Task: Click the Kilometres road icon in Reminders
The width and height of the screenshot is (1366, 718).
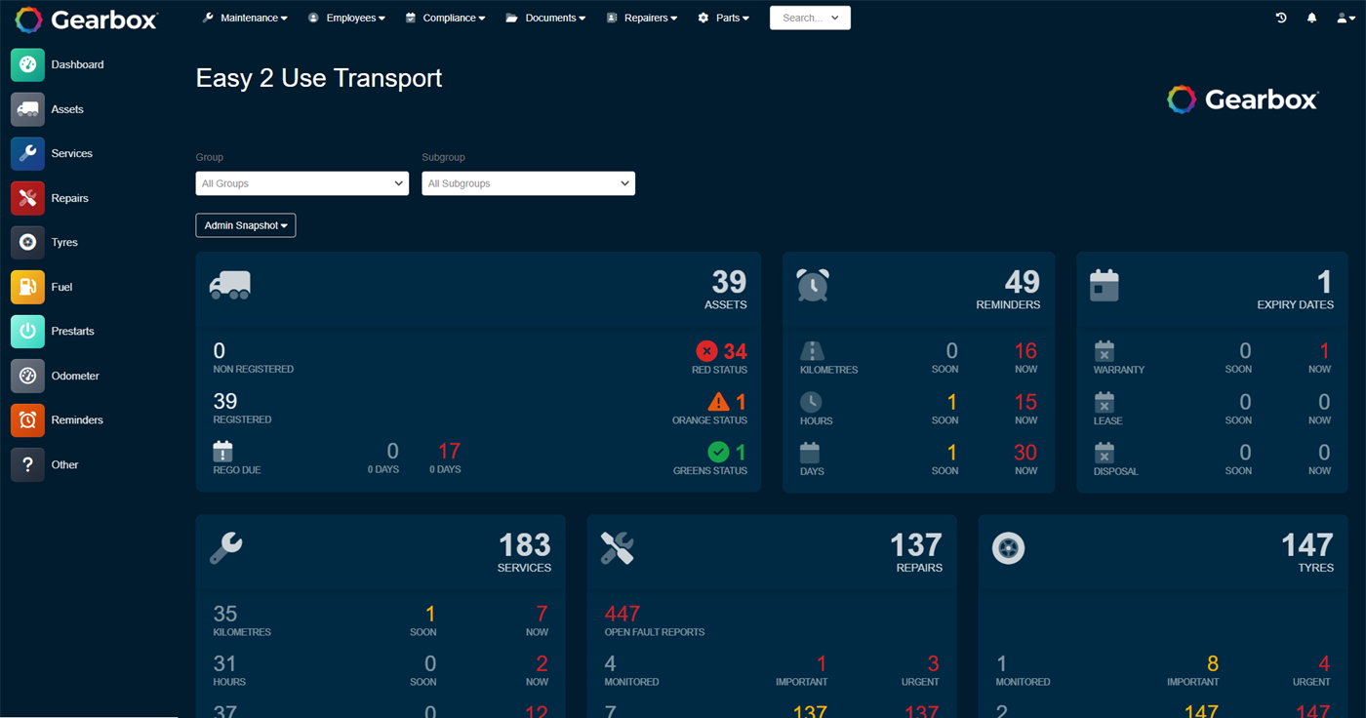Action: (x=811, y=351)
